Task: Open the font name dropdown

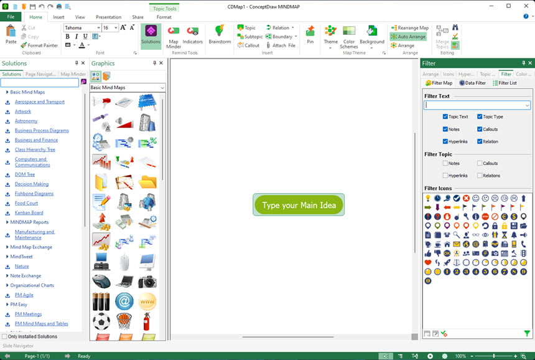Action: [99, 27]
